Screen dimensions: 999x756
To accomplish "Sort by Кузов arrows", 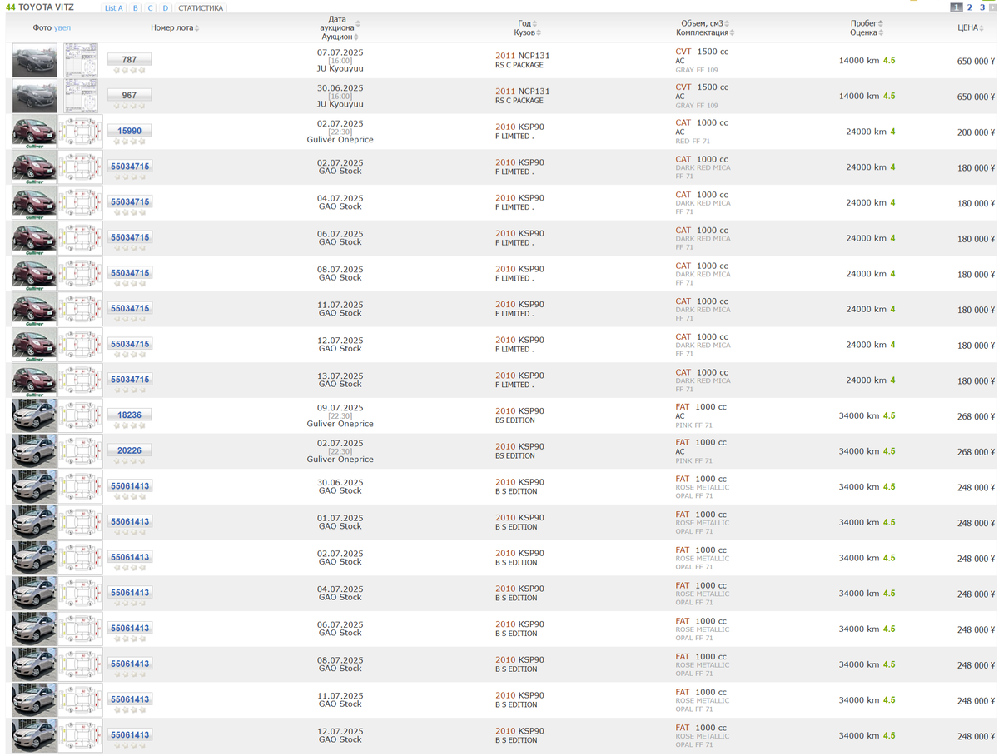I will pyautogui.click(x=539, y=33).
